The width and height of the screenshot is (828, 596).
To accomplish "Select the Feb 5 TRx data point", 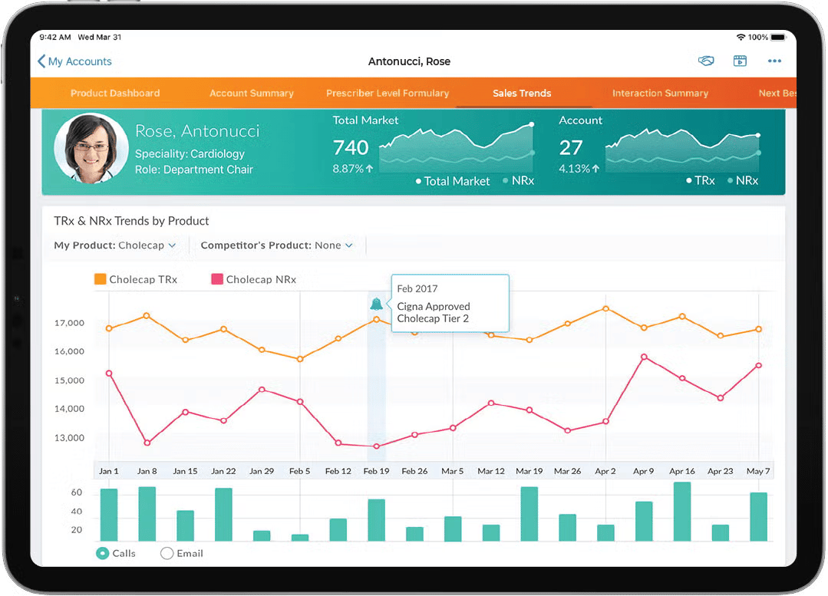I will (300, 359).
